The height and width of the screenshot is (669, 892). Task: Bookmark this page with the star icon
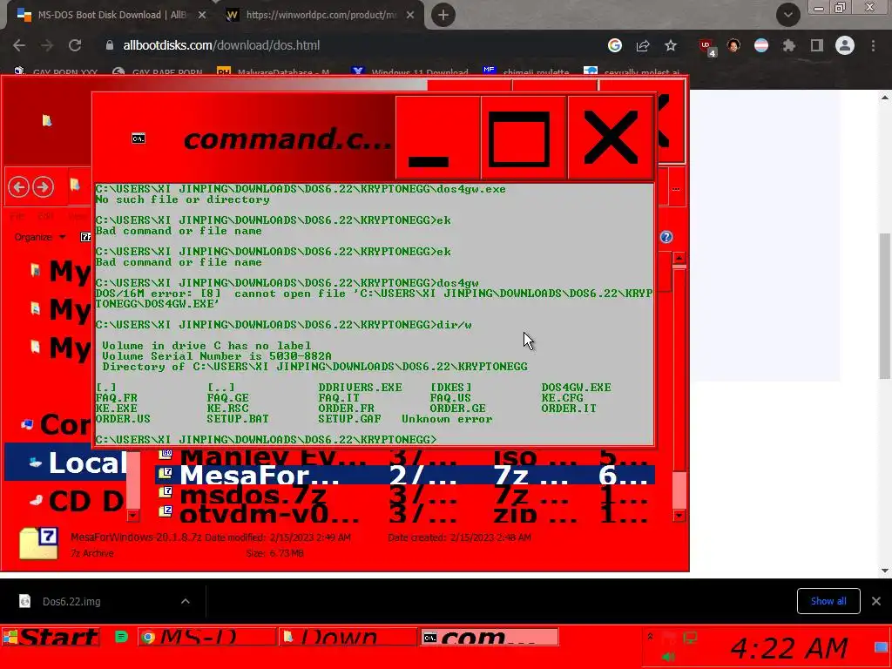[671, 45]
